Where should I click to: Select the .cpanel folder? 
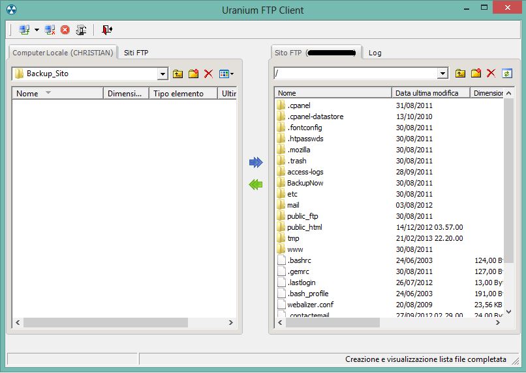click(298, 105)
